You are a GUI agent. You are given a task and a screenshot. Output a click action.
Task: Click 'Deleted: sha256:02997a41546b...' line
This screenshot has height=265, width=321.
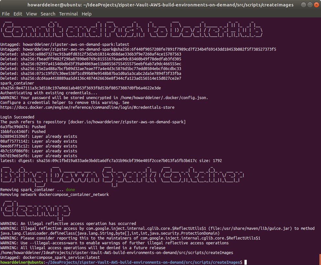point(91,64)
